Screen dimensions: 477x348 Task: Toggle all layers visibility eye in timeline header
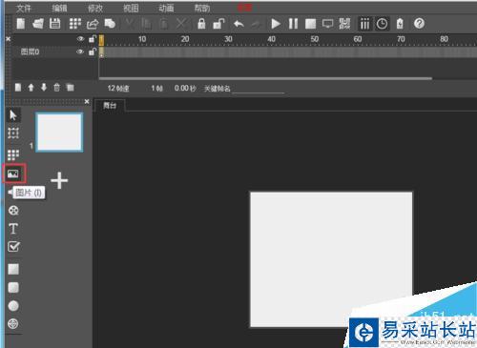[x=80, y=39]
